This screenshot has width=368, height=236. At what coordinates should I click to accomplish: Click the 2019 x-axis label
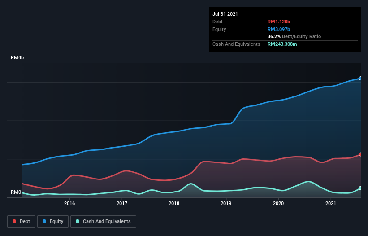(x=226, y=203)
